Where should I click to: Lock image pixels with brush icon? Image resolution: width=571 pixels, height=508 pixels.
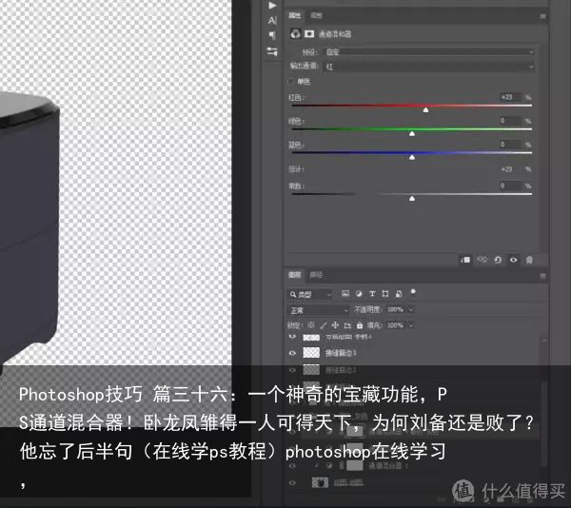pyautogui.click(x=323, y=325)
